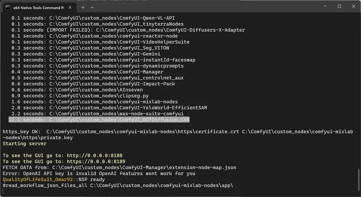Click the https://0.0.0.0:8189 URL
This screenshot has width=361, height=197.
(96, 161)
